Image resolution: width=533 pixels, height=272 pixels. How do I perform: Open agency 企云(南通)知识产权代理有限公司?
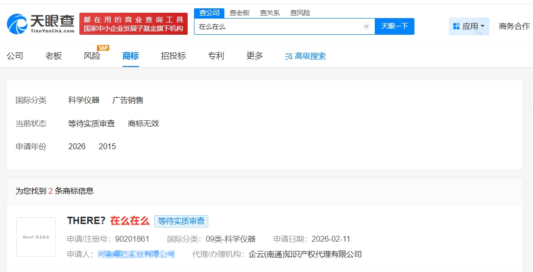305,254
